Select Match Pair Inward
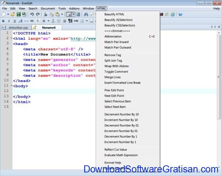 [x=128, y=42]
